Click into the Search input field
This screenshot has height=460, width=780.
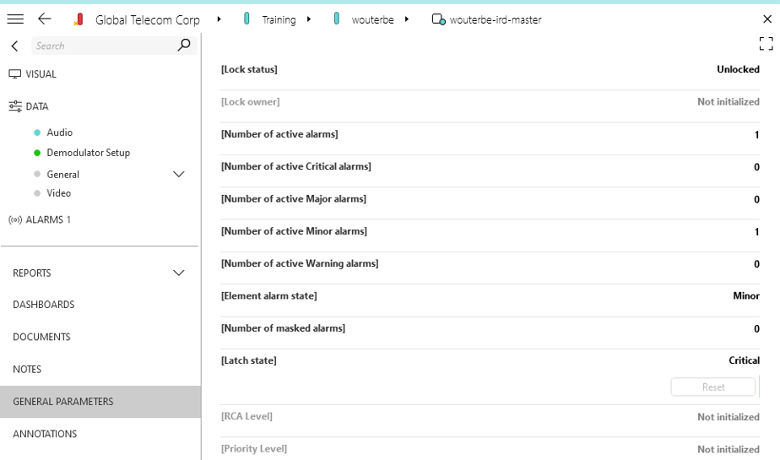tap(101, 46)
